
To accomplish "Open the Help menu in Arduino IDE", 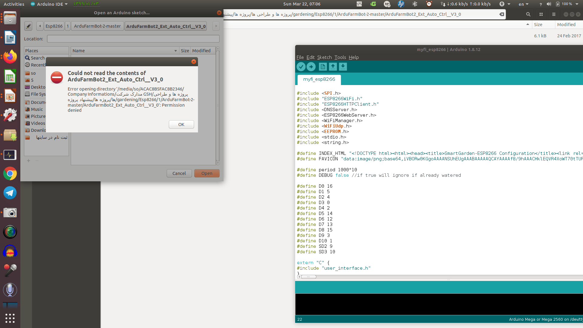I will click(354, 57).
